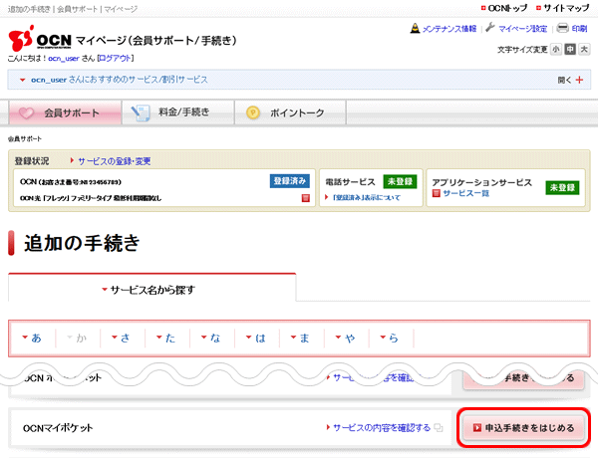Click 未登録 badge for アプリケーションサービス

pos(562,187)
